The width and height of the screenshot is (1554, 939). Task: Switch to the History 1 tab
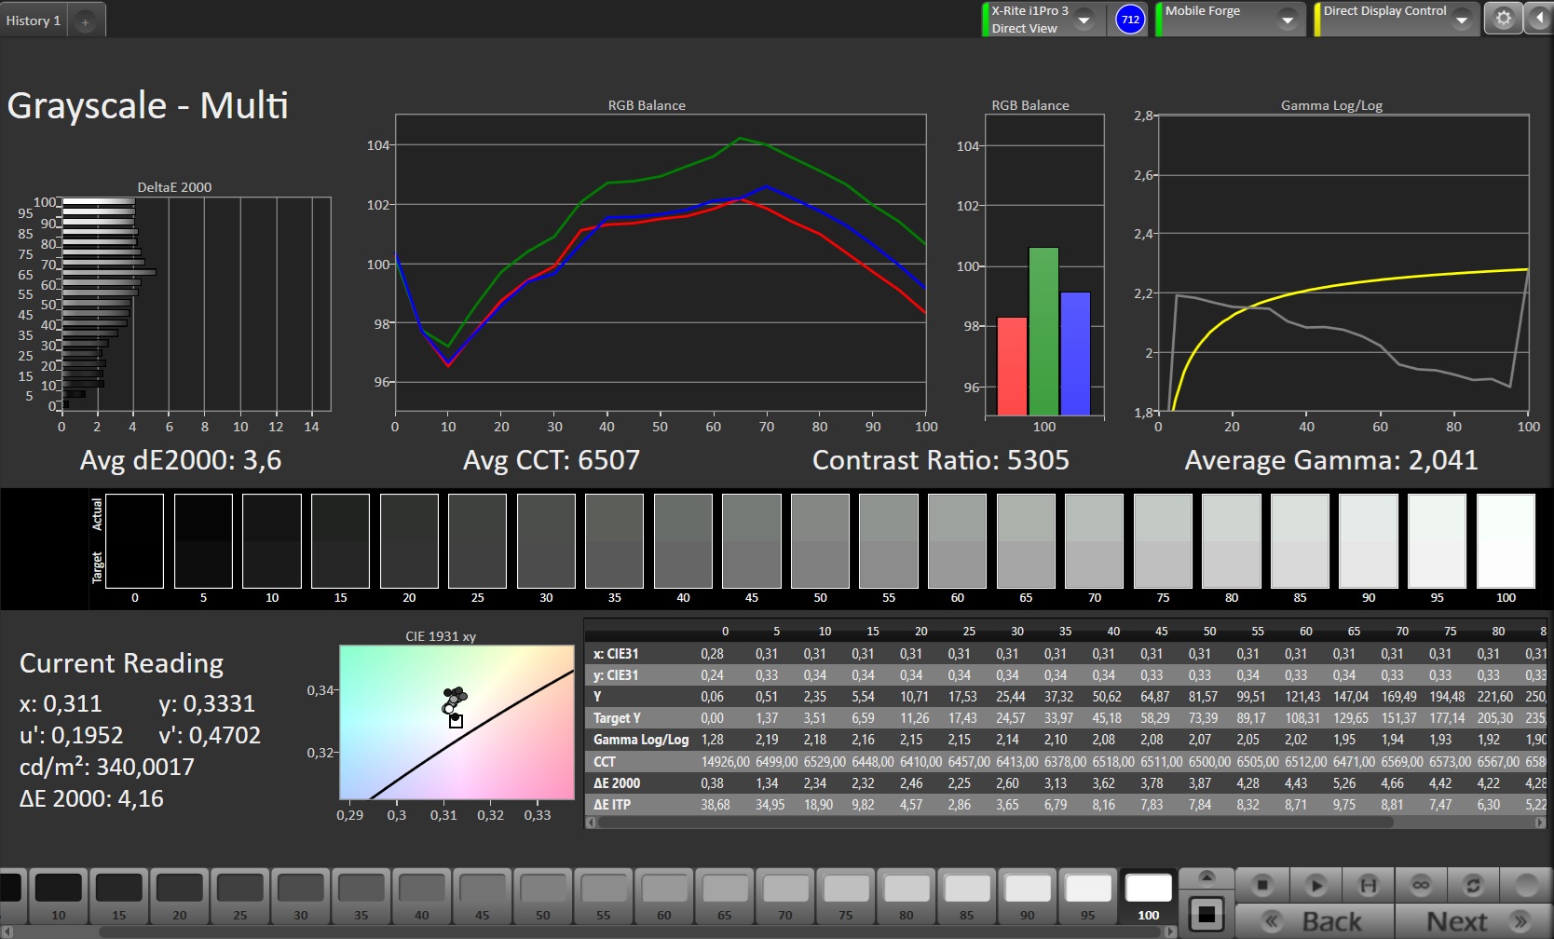(x=34, y=20)
